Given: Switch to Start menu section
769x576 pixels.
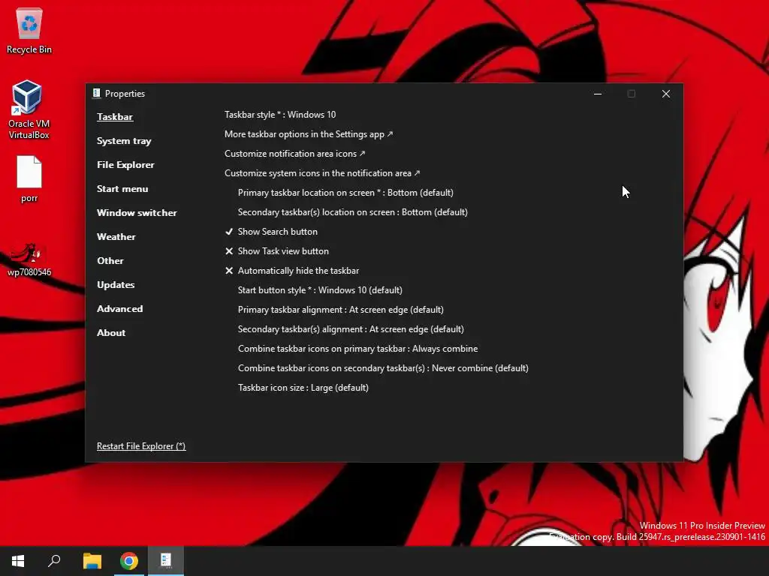Looking at the screenshot, I should coord(122,188).
